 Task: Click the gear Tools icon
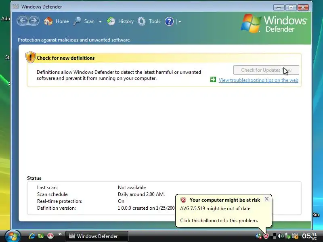tap(142, 21)
